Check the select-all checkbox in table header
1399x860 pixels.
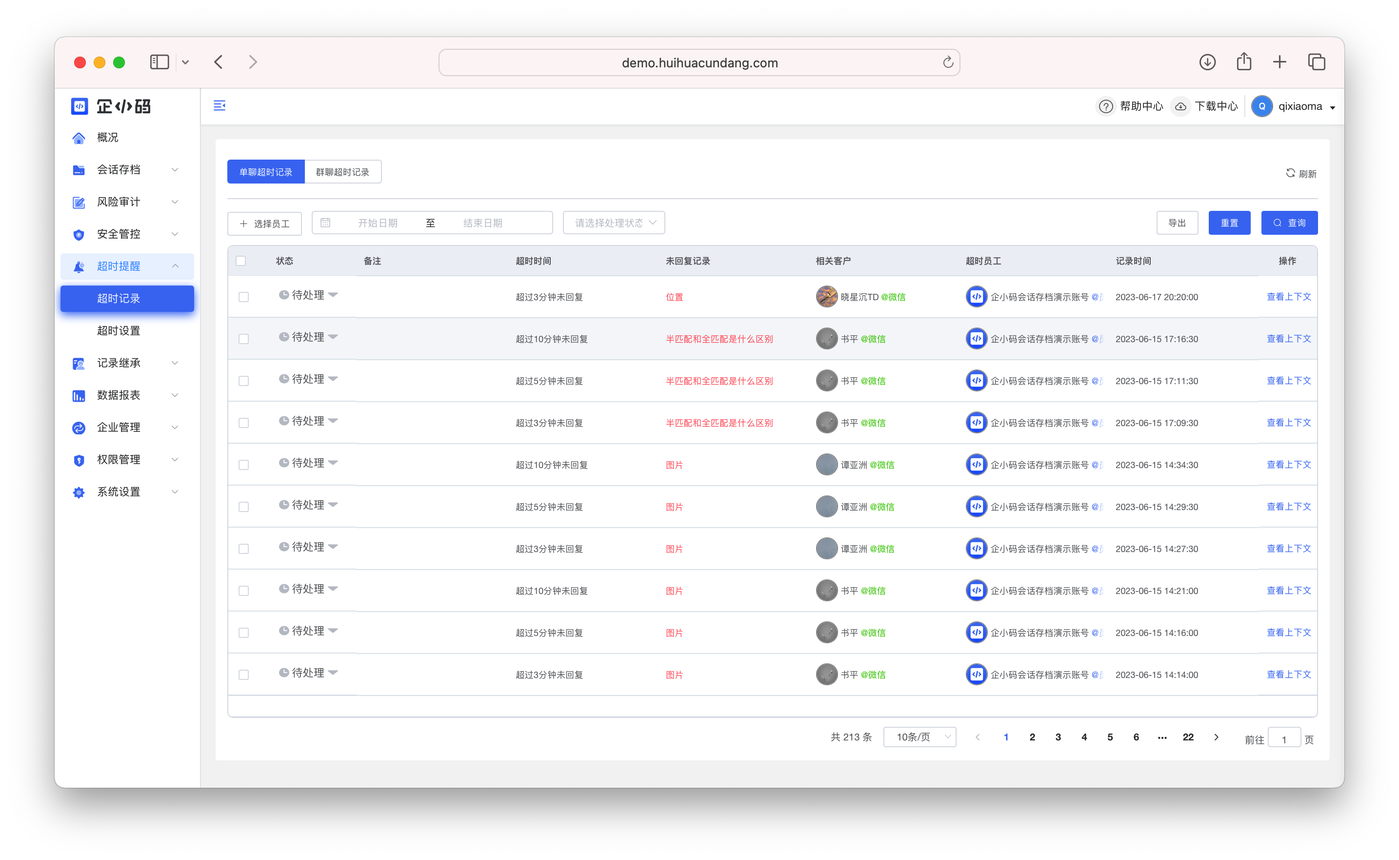point(241,261)
